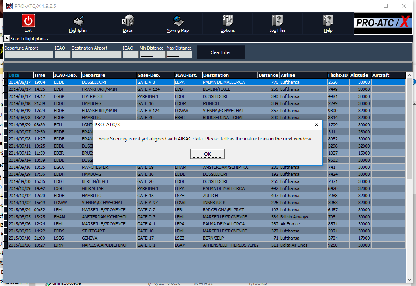Viewport: 416px width, 286px height.
Task: Select the GIBRALTAR departure cell
Action: coord(109,188)
